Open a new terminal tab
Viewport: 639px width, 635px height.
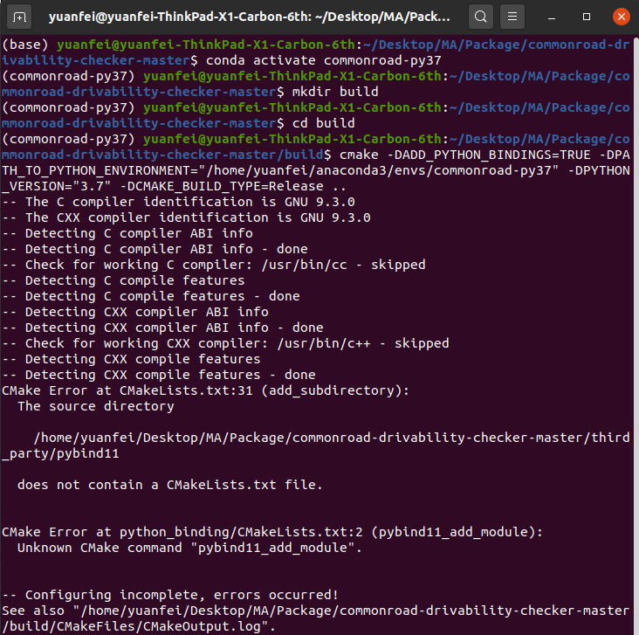[x=20, y=17]
